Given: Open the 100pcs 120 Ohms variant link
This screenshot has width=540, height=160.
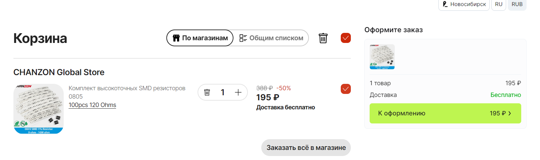Looking at the screenshot, I should pyautogui.click(x=92, y=105).
